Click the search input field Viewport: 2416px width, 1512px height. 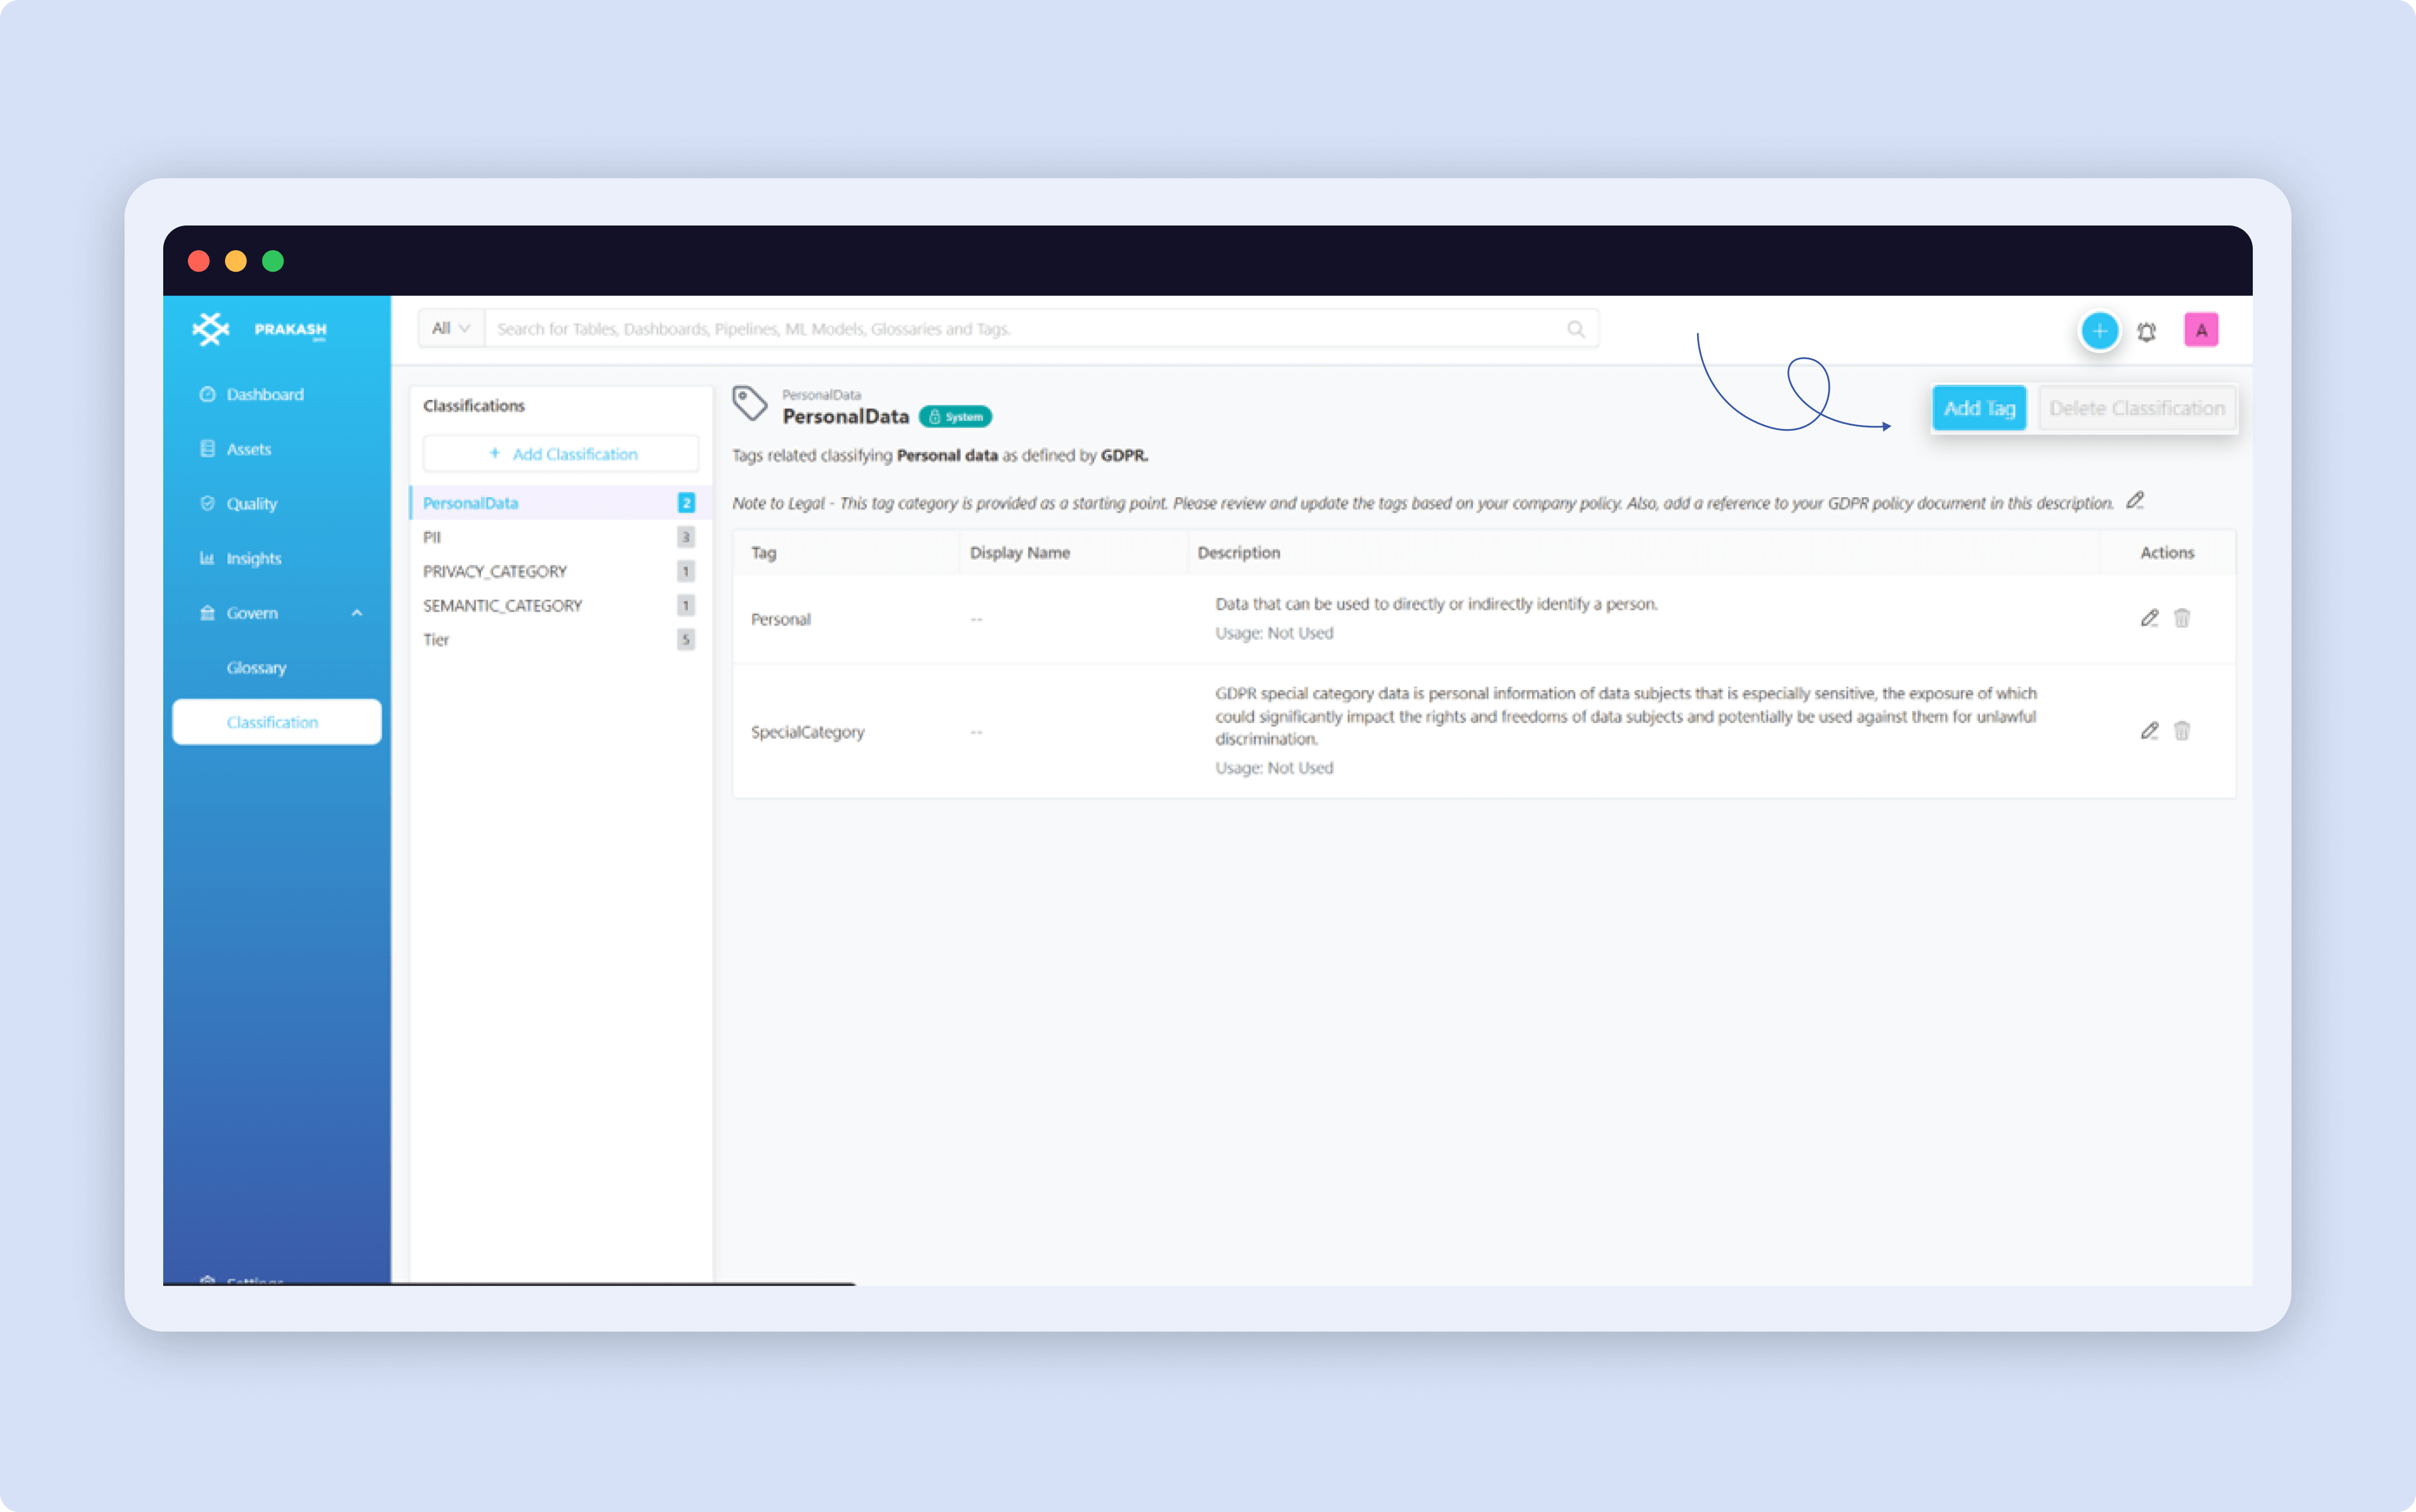point(1000,328)
